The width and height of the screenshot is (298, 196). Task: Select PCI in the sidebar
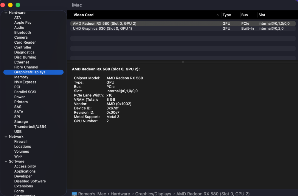pos(17,87)
